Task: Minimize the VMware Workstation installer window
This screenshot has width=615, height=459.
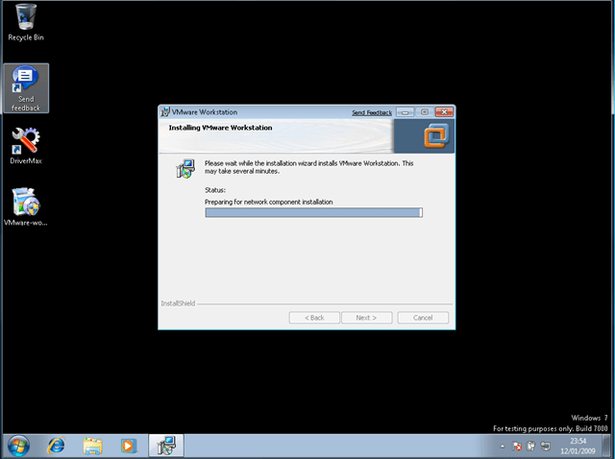Action: pos(405,112)
